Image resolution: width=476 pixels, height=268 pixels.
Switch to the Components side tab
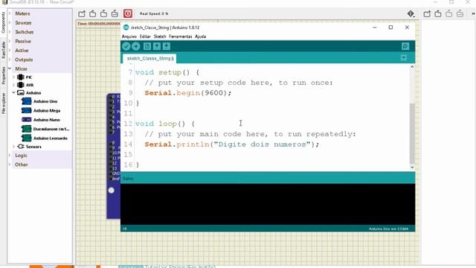coord(3,22)
